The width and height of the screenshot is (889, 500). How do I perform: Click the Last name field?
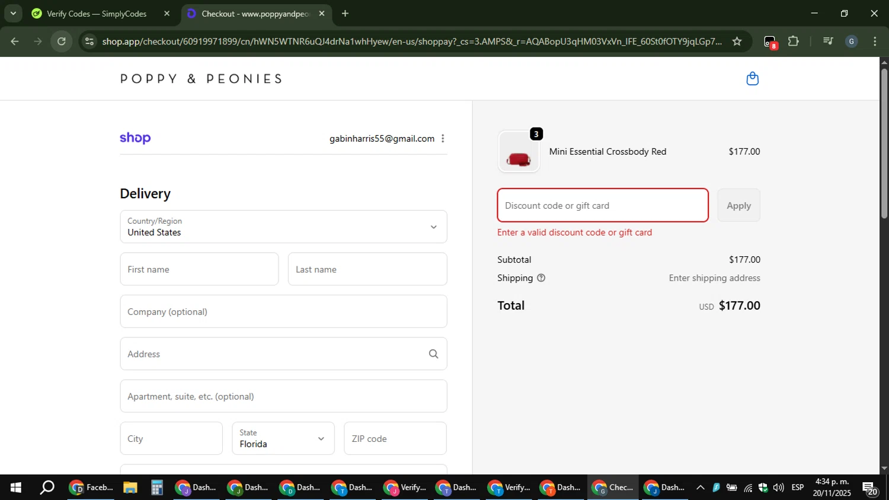click(367, 269)
